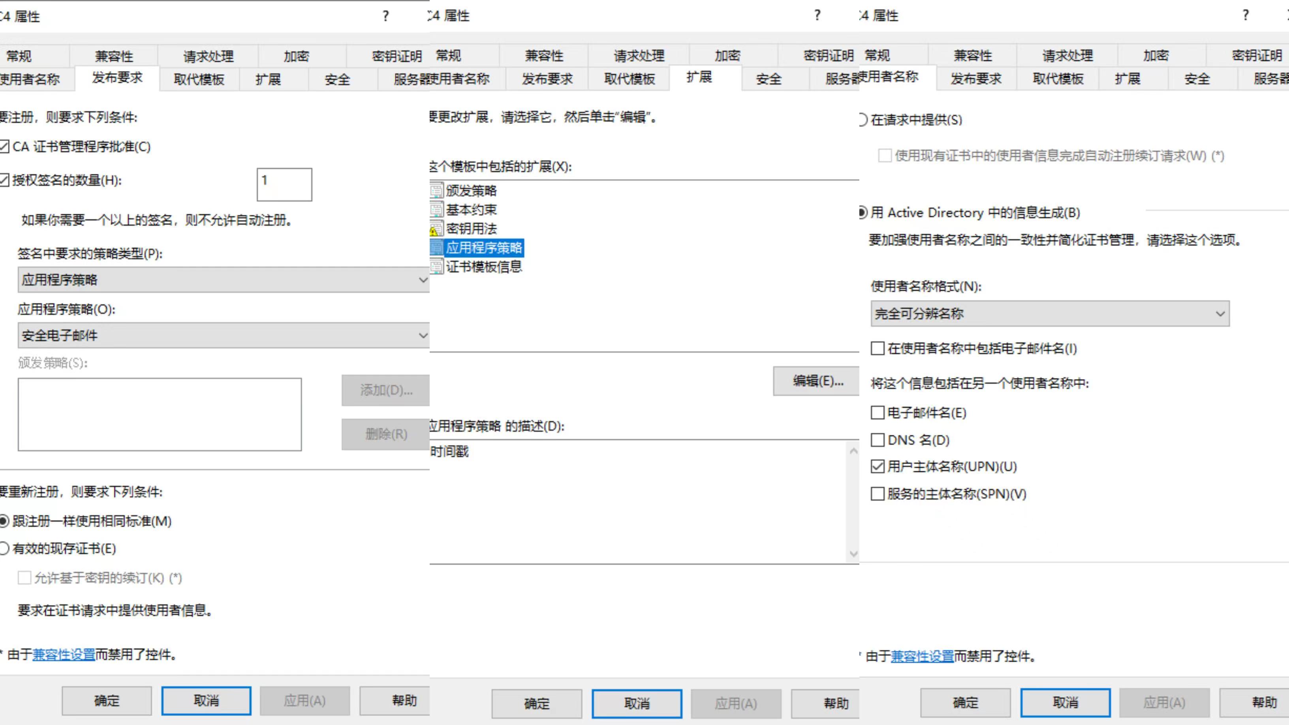Click the 基本约束 extension icon

pyautogui.click(x=436, y=209)
